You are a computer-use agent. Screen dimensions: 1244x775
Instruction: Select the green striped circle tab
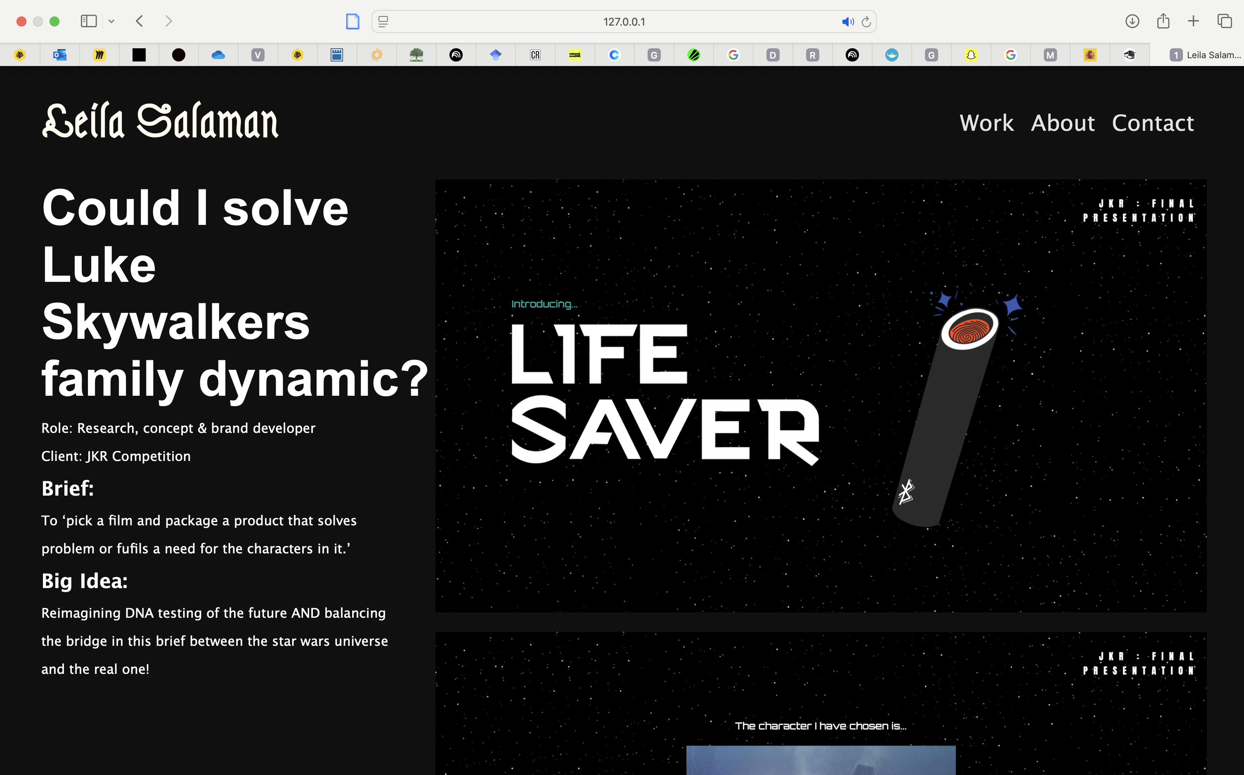pyautogui.click(x=693, y=55)
